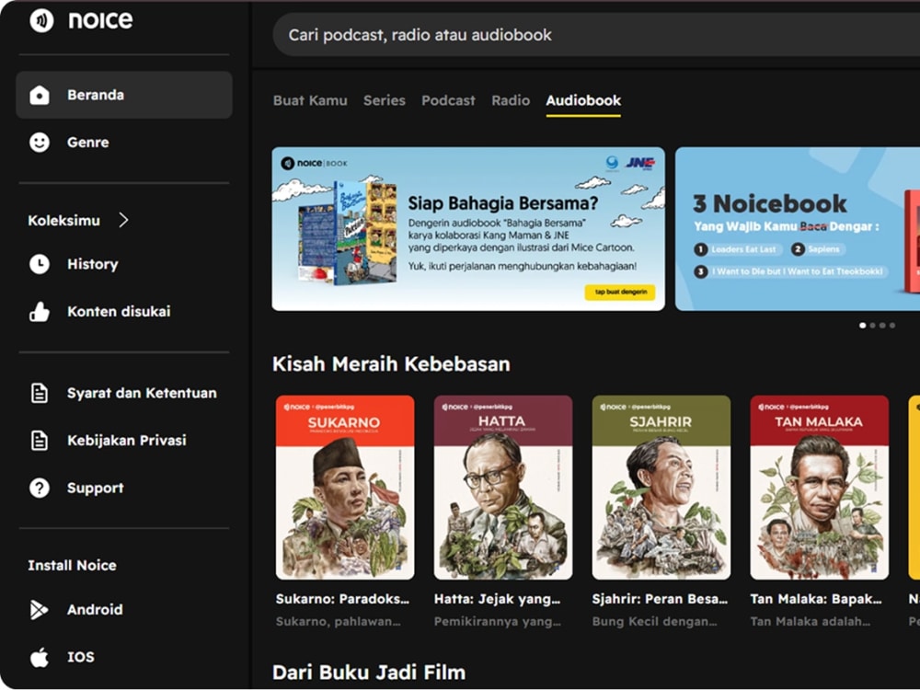Viewport: 920px width, 690px height.
Task: Click the IOS install label
Action: click(81, 657)
